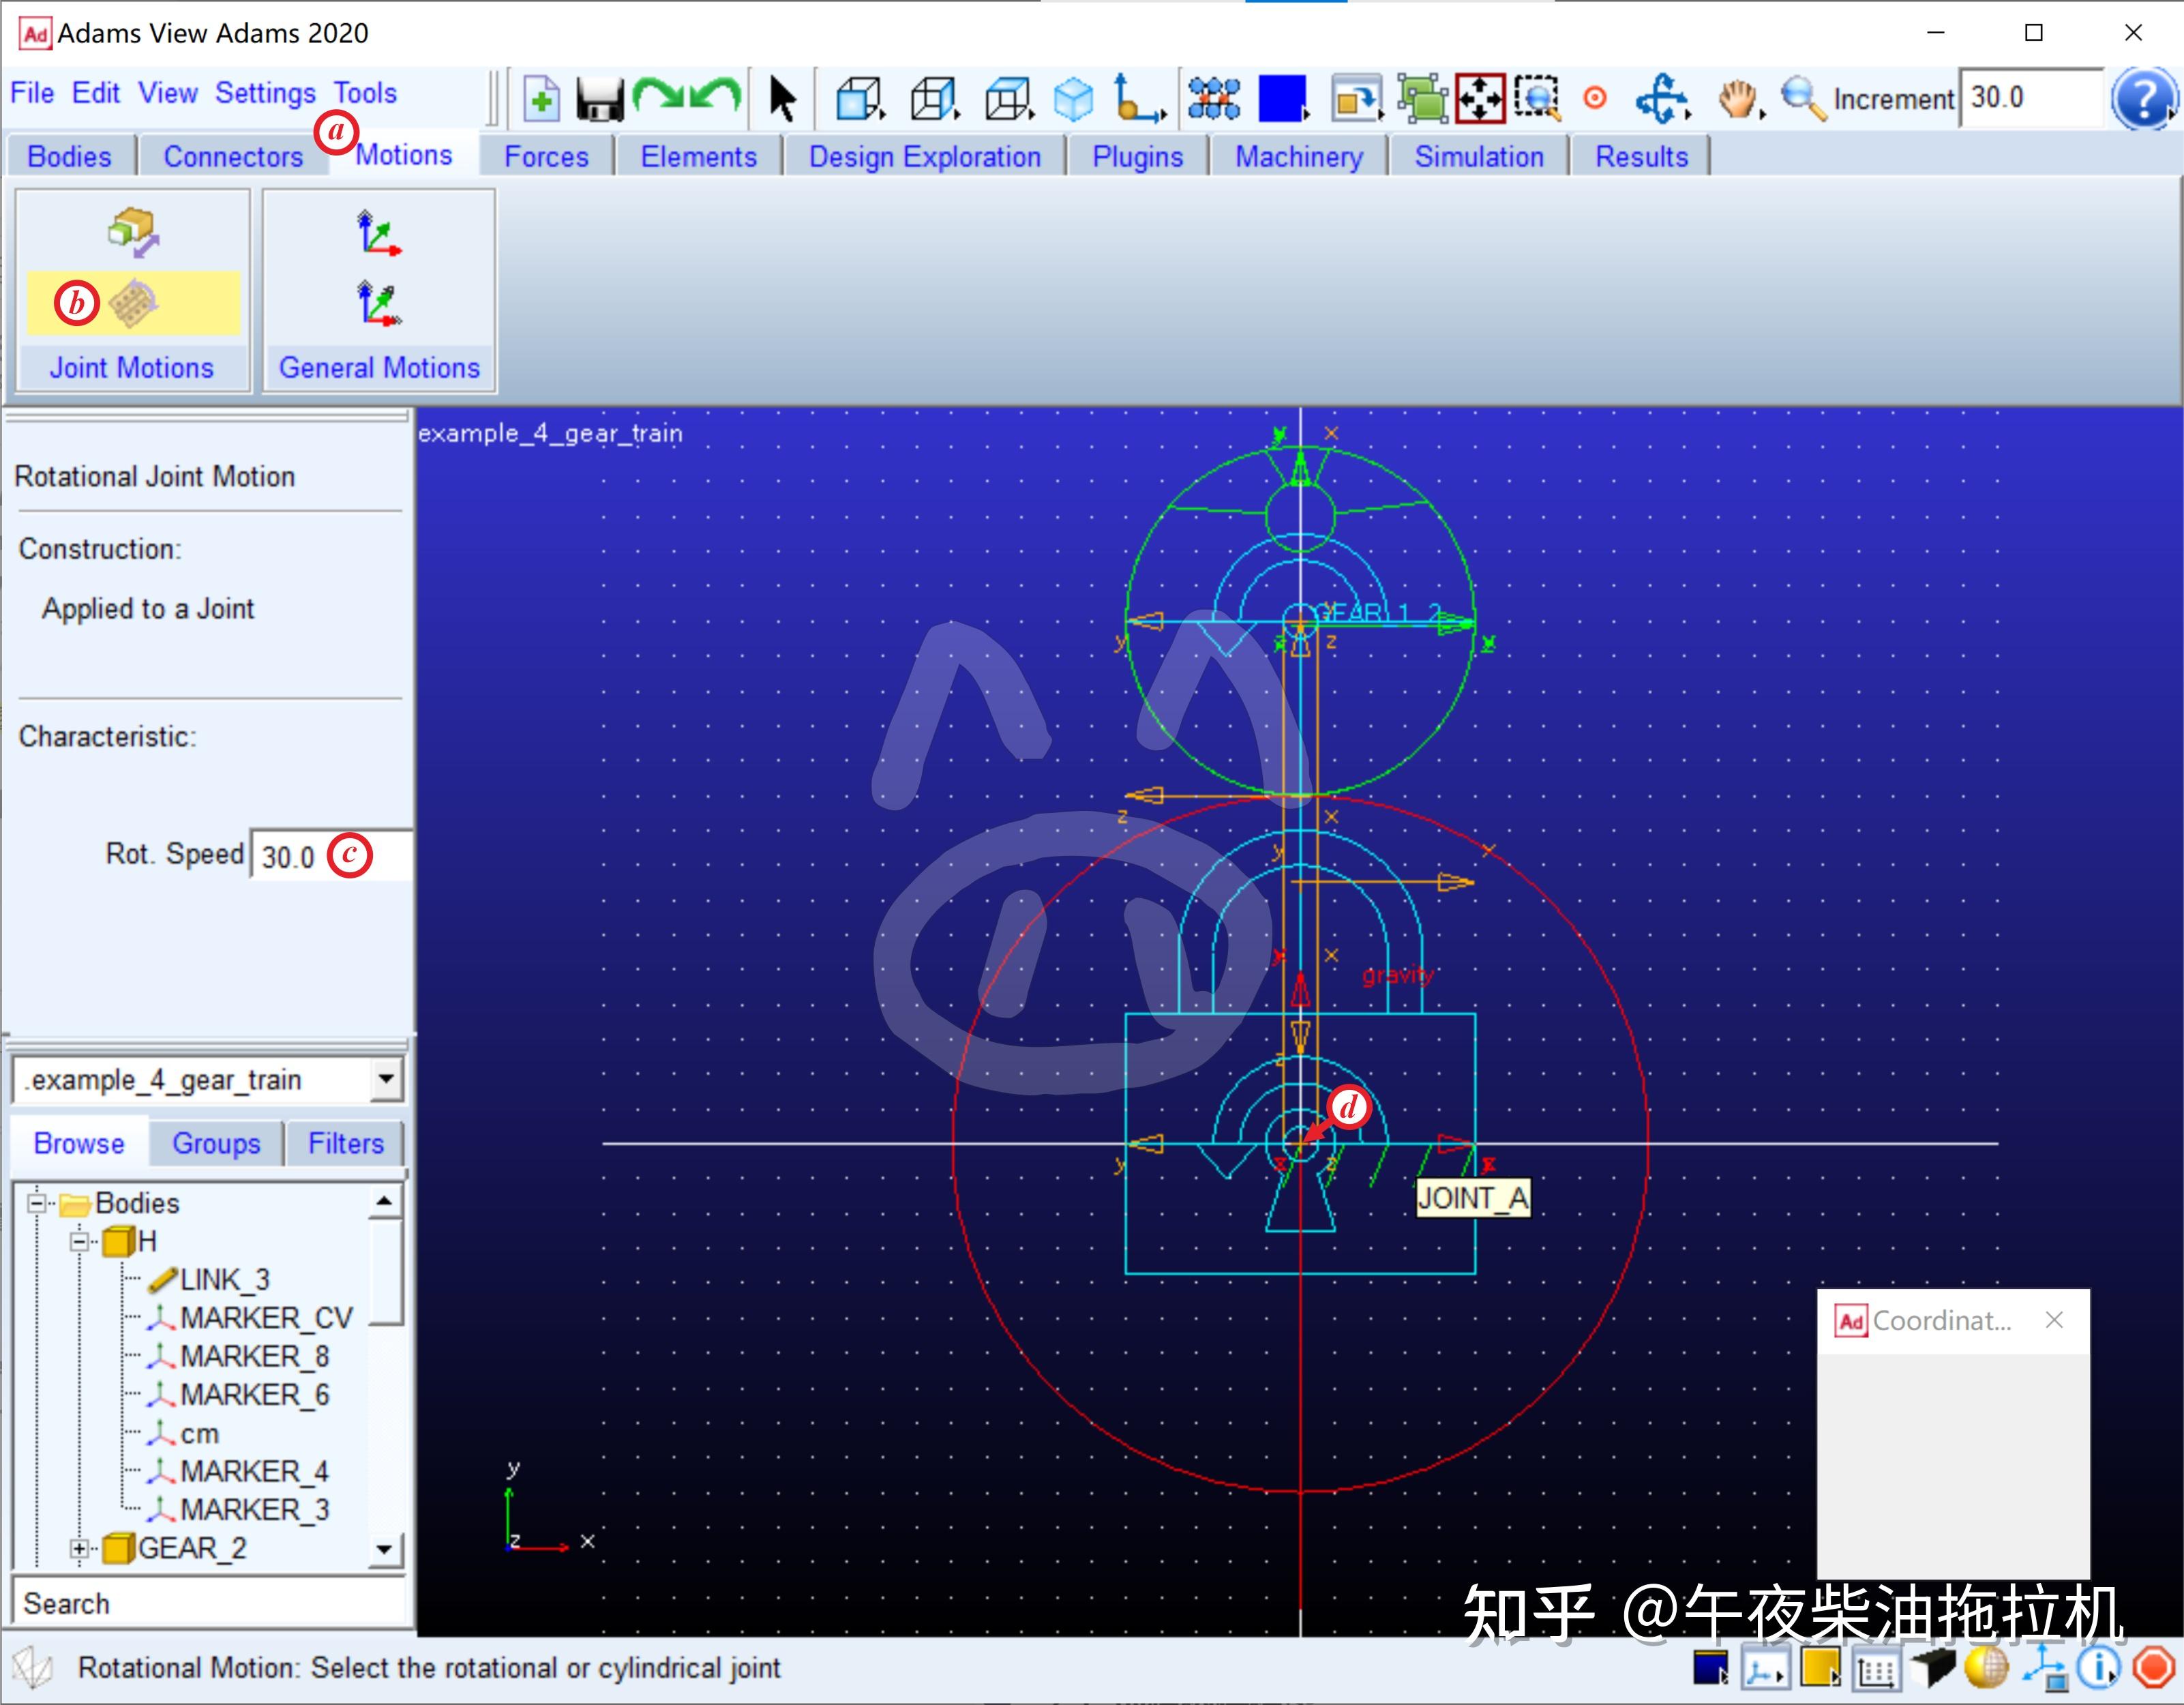Select the black arrow Select tool
This screenshot has width=2184, height=1705.
pyautogui.click(x=782, y=99)
